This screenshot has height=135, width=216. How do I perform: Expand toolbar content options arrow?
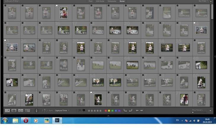click(x=210, y=111)
